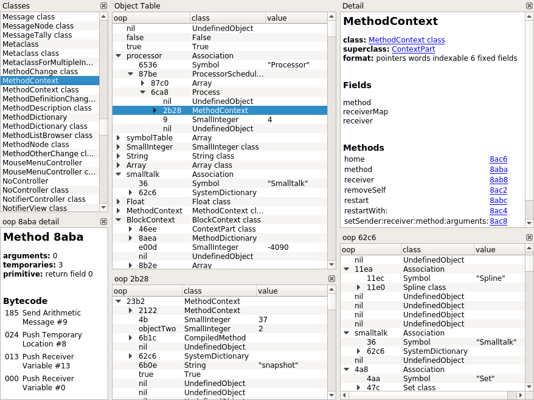Open the MethodContext class link

(x=407, y=40)
